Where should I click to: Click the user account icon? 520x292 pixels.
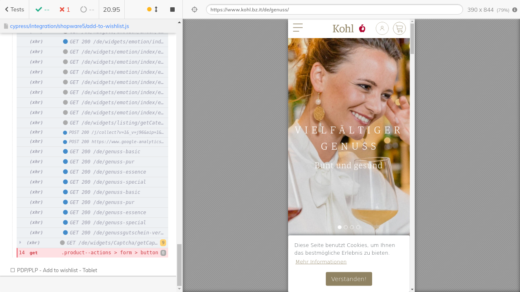(x=382, y=28)
